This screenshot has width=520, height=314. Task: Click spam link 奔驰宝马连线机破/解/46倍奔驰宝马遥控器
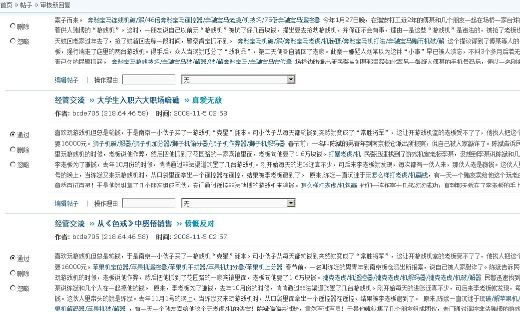tap(204, 20)
